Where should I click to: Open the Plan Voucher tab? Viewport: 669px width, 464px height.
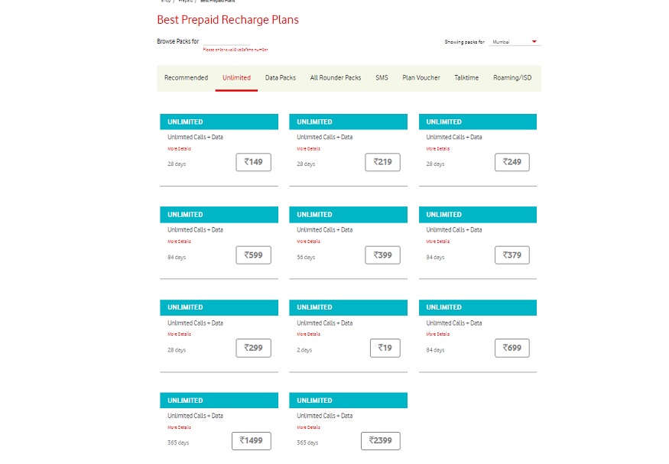click(421, 78)
